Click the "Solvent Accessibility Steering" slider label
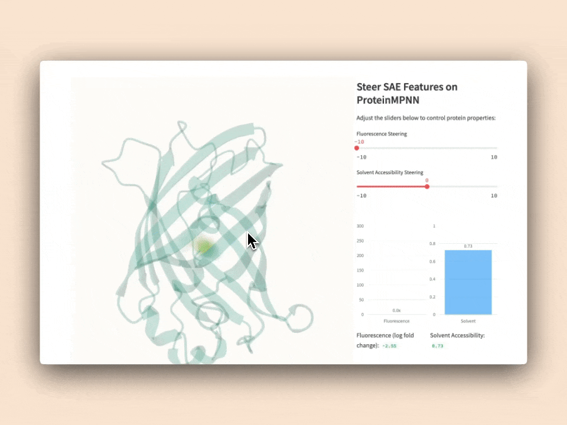 coord(390,172)
